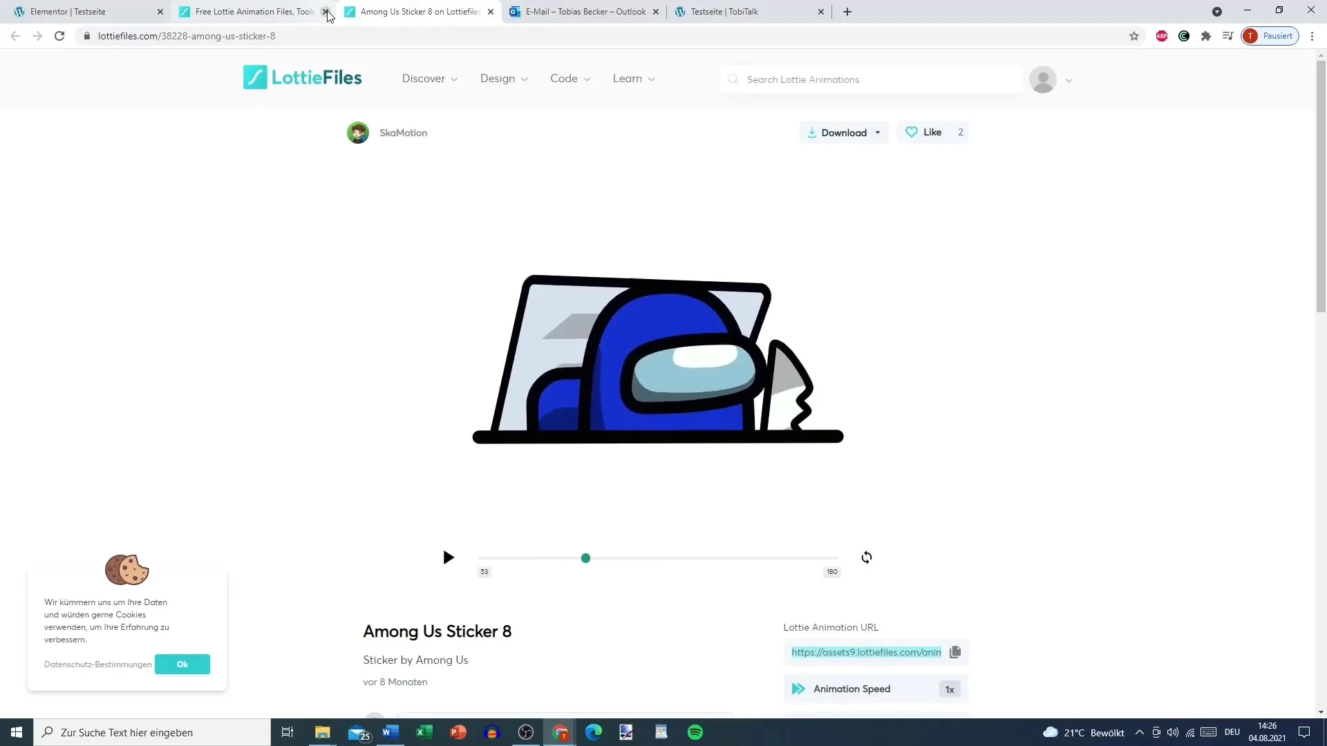The image size is (1327, 746).
Task: Open the tab search dropdown button
Action: (x=1217, y=12)
